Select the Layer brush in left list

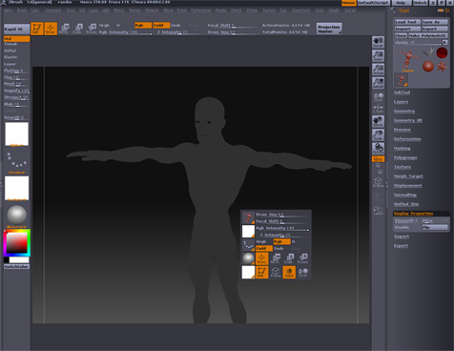(10, 64)
